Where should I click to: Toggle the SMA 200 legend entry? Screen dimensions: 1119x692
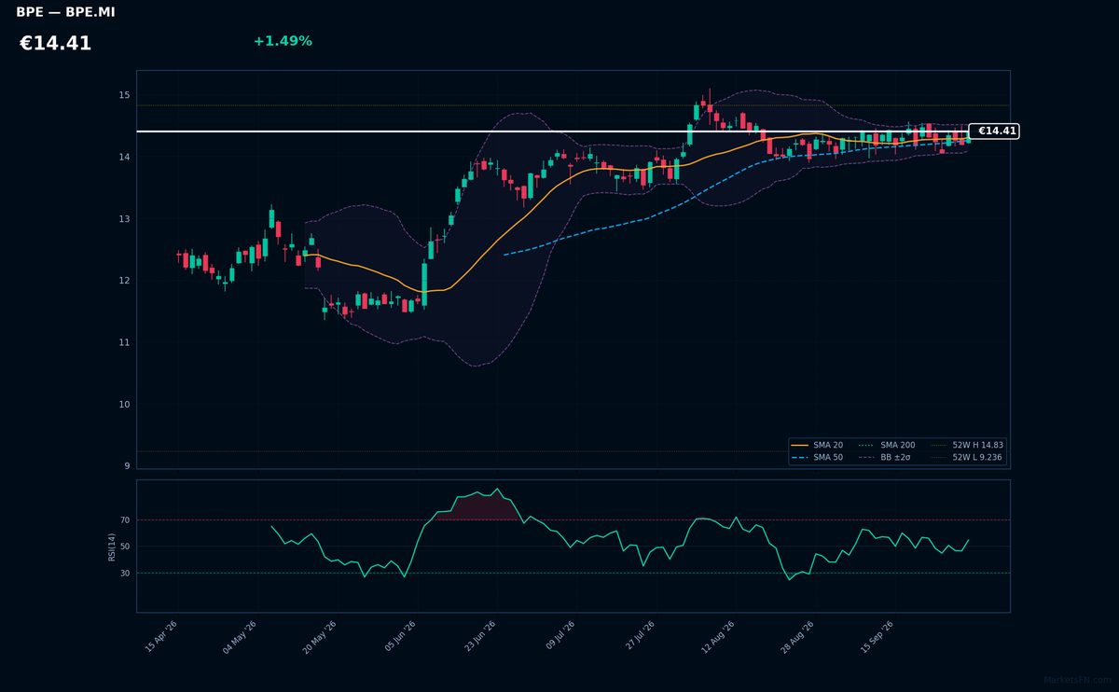(887, 446)
